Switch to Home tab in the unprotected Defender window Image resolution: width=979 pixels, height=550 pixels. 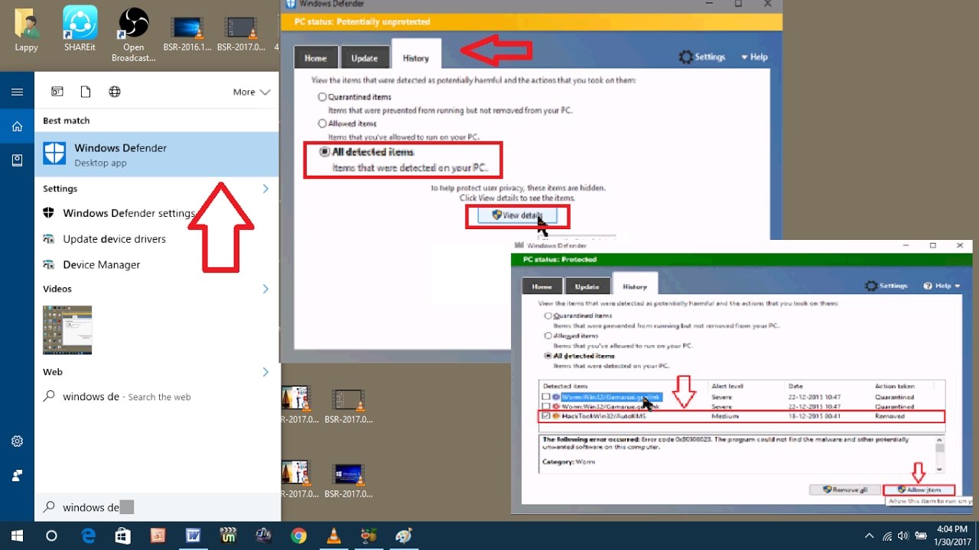pyautogui.click(x=315, y=58)
